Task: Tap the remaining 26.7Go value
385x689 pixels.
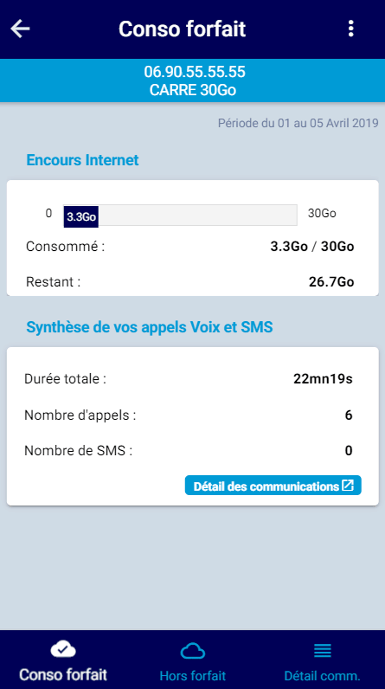Action: (331, 282)
